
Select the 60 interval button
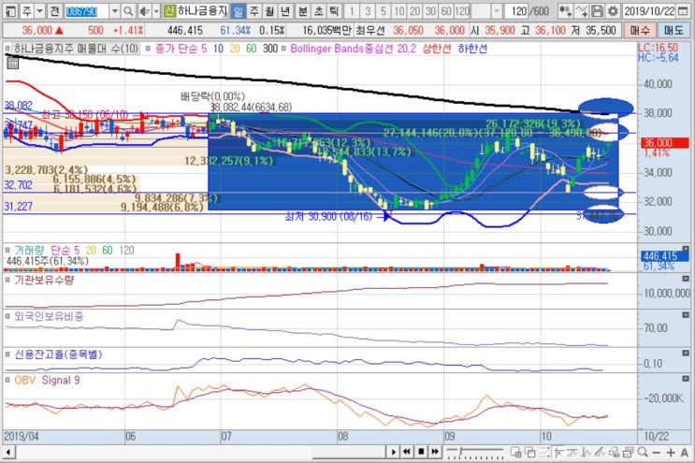pyautogui.click(x=446, y=10)
